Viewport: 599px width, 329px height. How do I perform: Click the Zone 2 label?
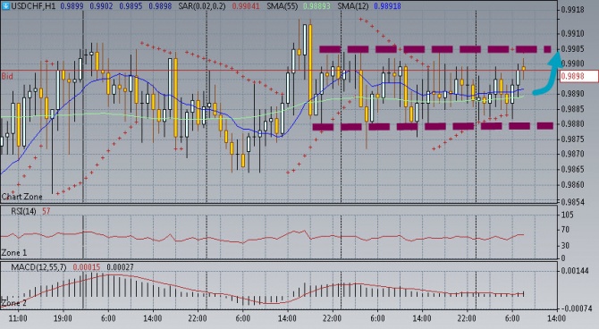(14, 303)
